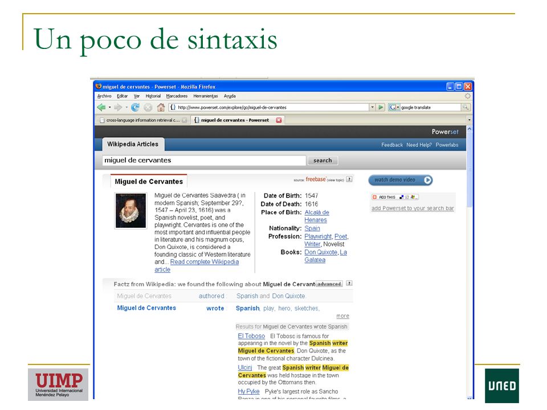Viewport: 547px width, 410px height.
Task: Open the Editar menu
Action: pos(122,96)
